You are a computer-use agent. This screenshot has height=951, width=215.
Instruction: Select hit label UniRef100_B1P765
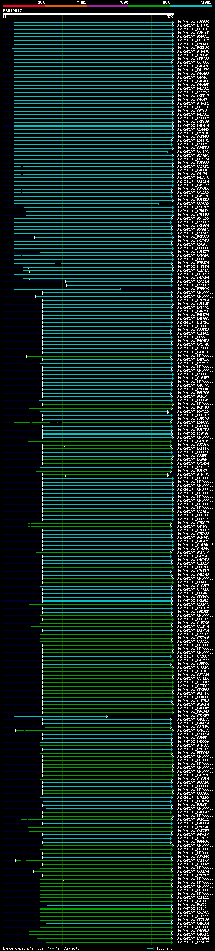click(193, 207)
